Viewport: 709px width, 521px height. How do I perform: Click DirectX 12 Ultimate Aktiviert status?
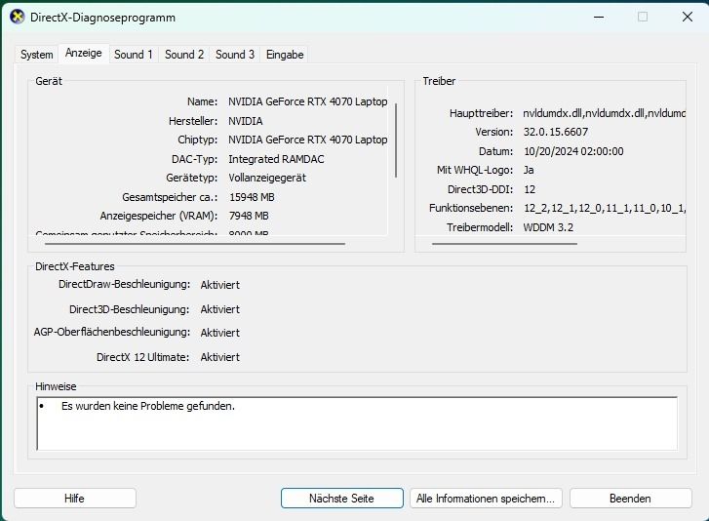pos(220,357)
